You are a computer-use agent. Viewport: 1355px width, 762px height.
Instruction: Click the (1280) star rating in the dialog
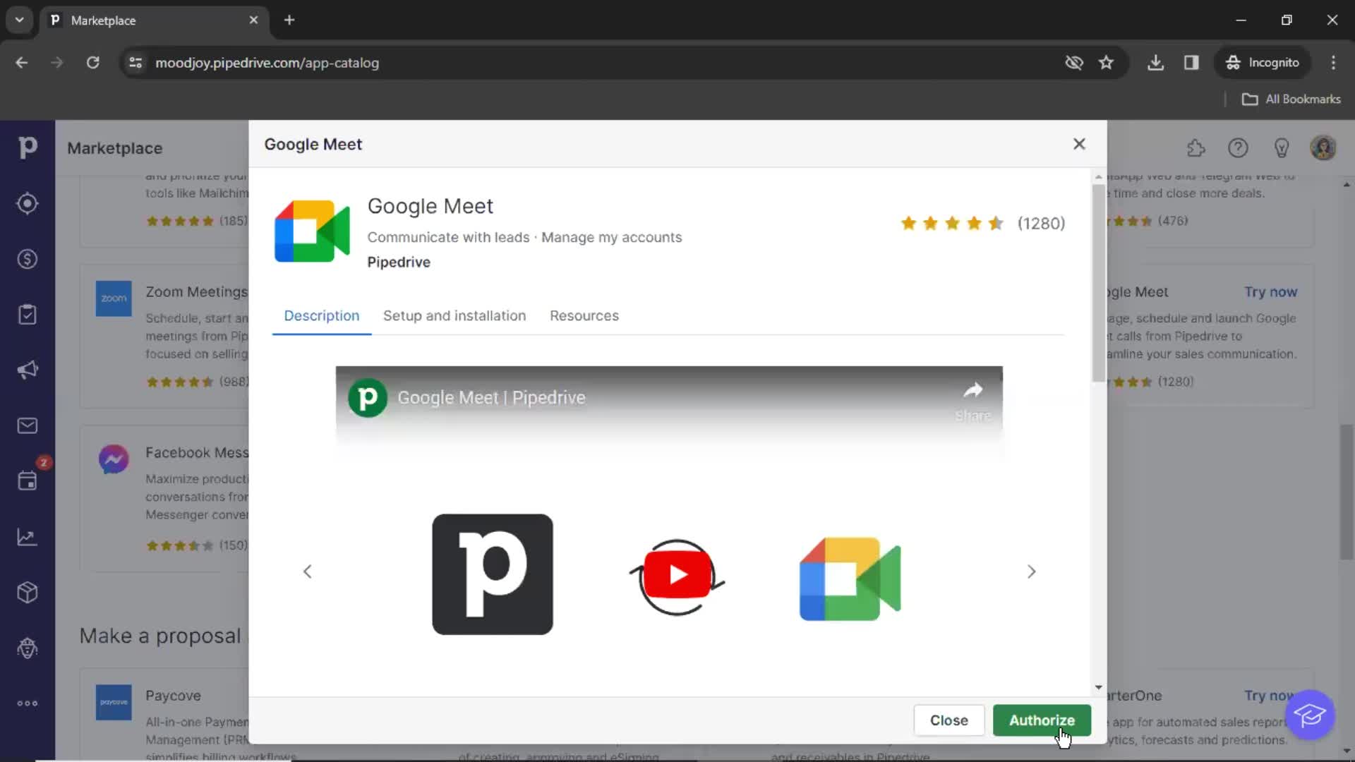coord(983,224)
